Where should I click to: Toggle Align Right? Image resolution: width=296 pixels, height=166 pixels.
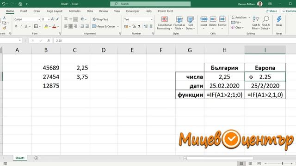pos(75,26)
